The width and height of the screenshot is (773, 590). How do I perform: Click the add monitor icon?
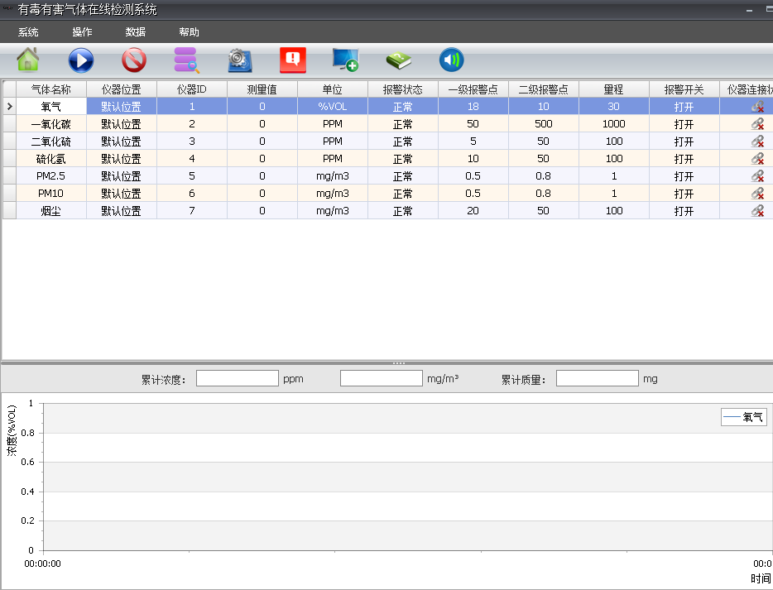click(x=345, y=60)
